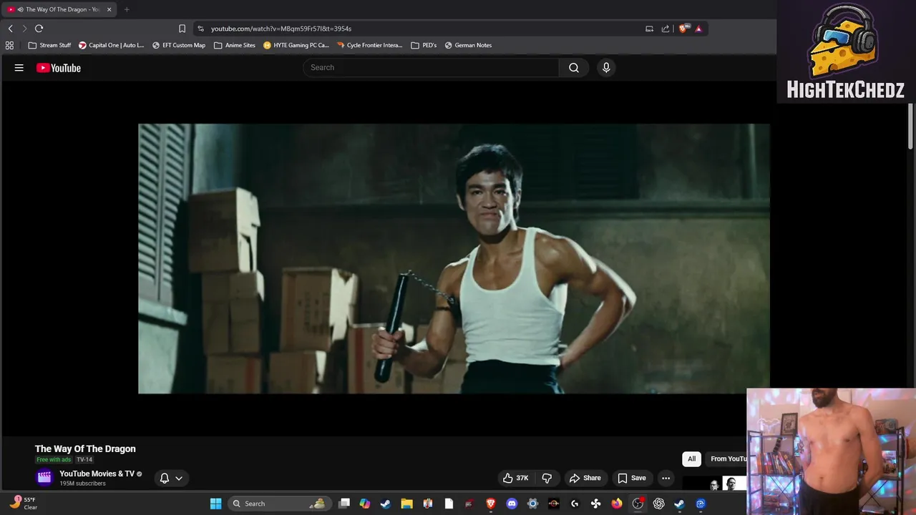The width and height of the screenshot is (916, 515).
Task: Open Cycle Frontier Interactive bookmark
Action: pyautogui.click(x=369, y=45)
